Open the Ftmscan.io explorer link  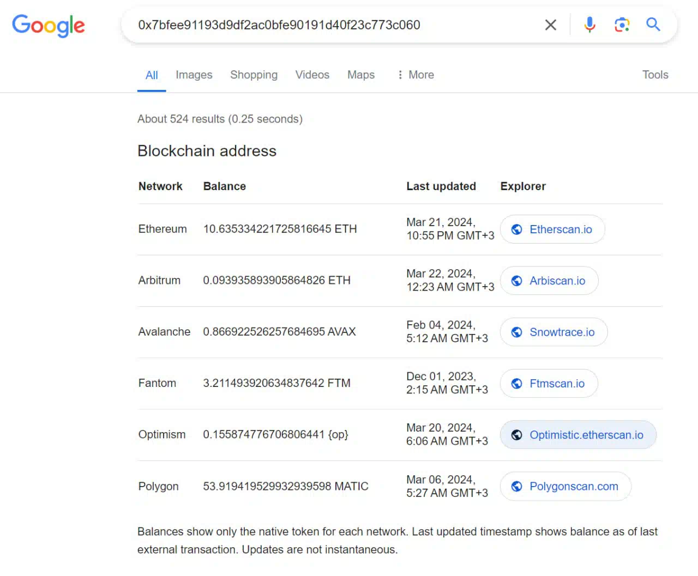click(549, 384)
